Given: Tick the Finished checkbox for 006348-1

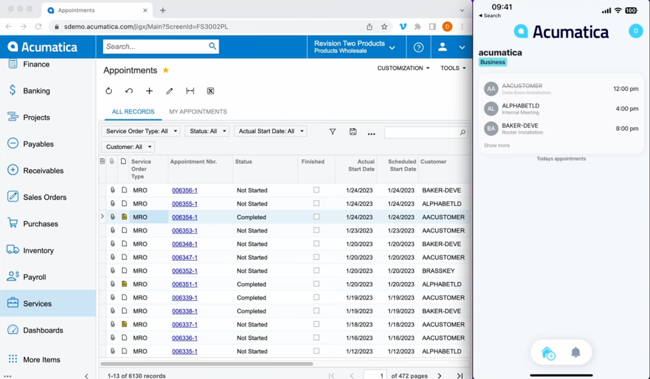Looking at the screenshot, I should (316, 244).
